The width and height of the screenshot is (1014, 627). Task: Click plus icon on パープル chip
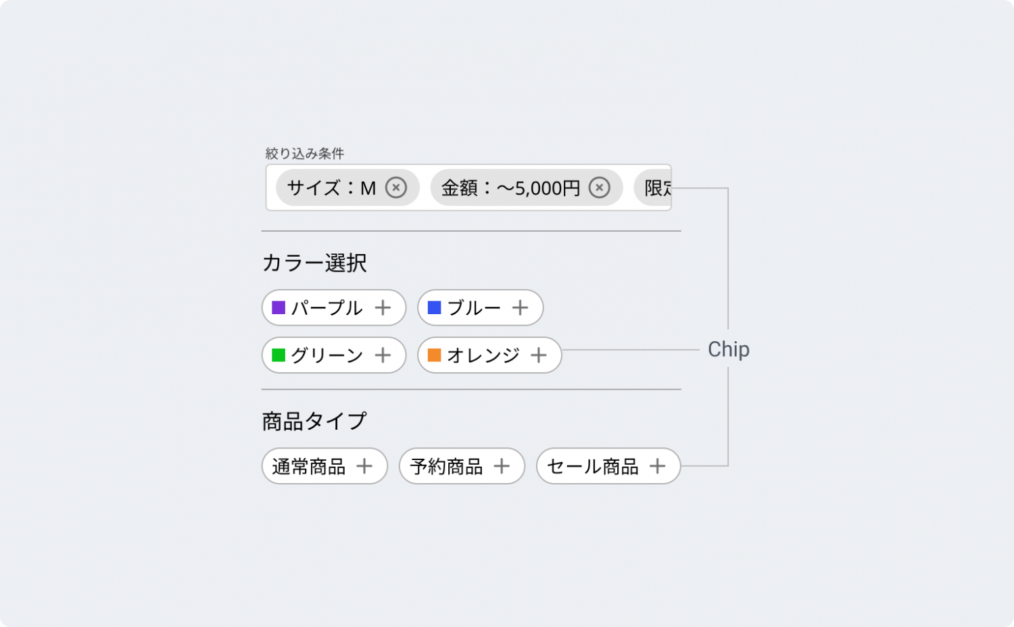pos(383,307)
